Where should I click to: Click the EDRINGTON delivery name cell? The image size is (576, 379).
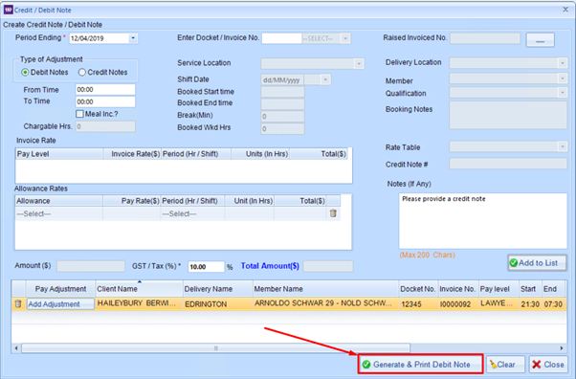coord(218,304)
